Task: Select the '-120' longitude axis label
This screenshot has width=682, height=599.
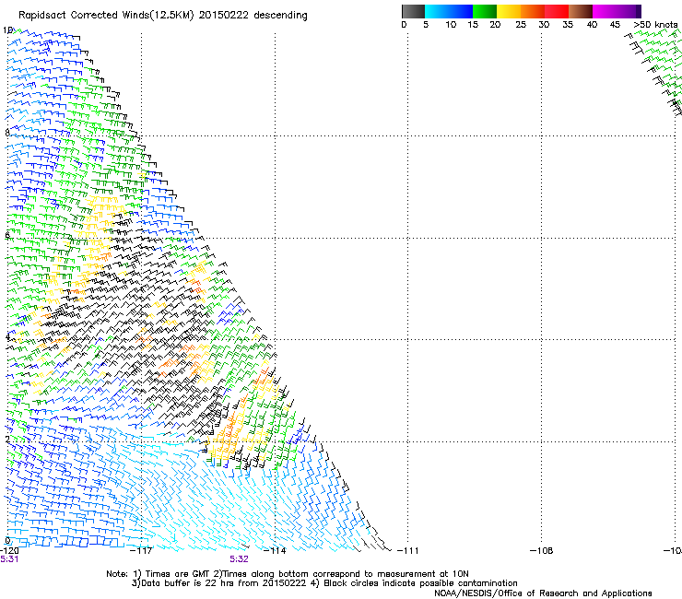Action: (9, 551)
